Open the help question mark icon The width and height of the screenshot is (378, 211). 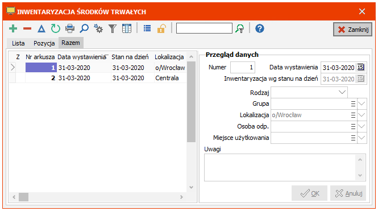pyautogui.click(x=260, y=28)
